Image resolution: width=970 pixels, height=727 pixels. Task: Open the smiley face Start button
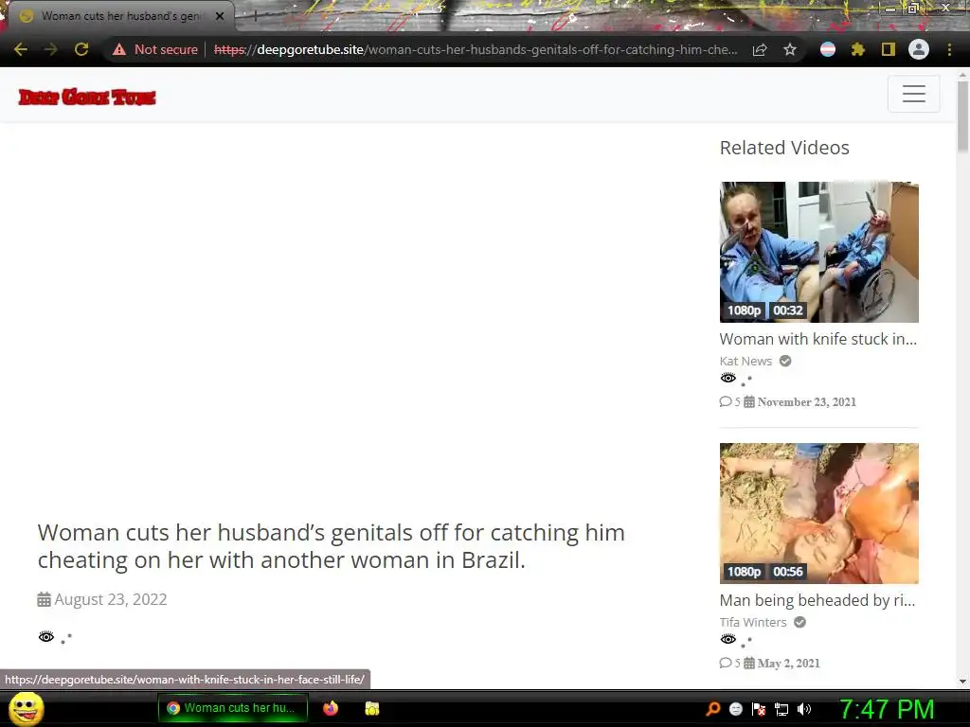tap(27, 708)
